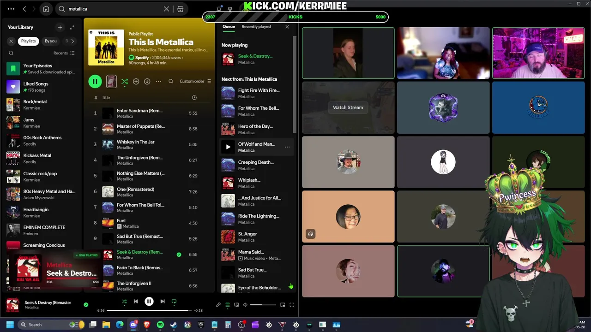Screen dimensions: 591x332
Task: Switch to the Recently played tab
Action: [256, 27]
